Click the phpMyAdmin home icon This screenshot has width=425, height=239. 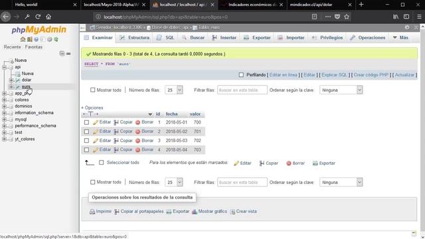tap(23, 39)
